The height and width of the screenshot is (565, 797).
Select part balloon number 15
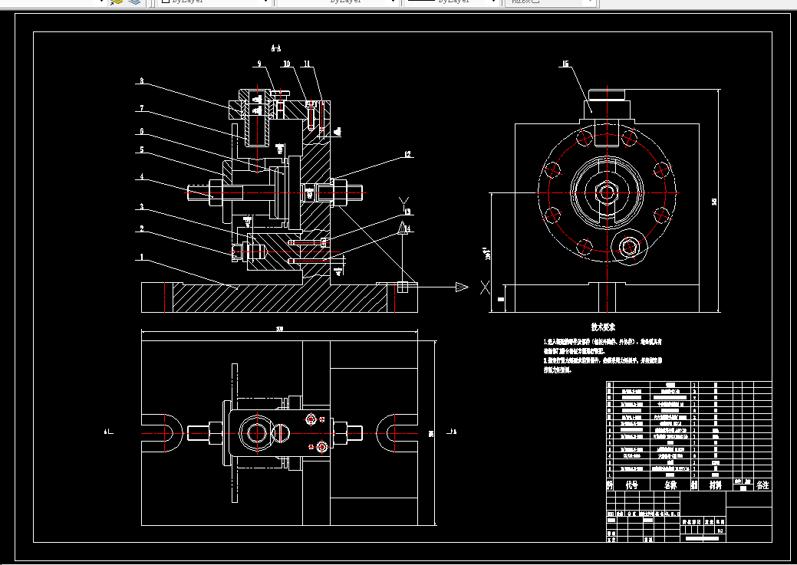[565, 64]
